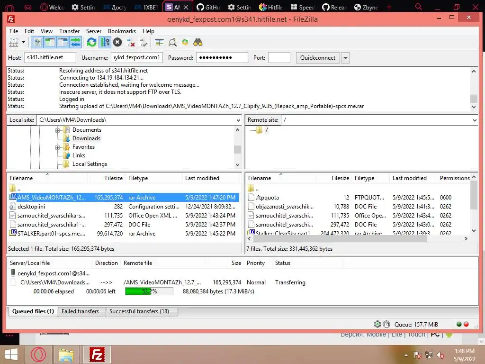Reconnect to last server icon

point(143,42)
